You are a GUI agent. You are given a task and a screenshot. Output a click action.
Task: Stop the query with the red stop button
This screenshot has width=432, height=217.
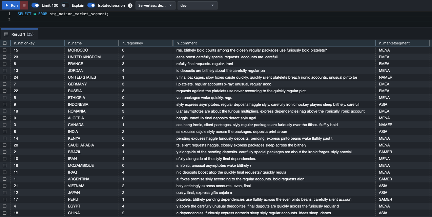pyautogui.click(x=24, y=5)
